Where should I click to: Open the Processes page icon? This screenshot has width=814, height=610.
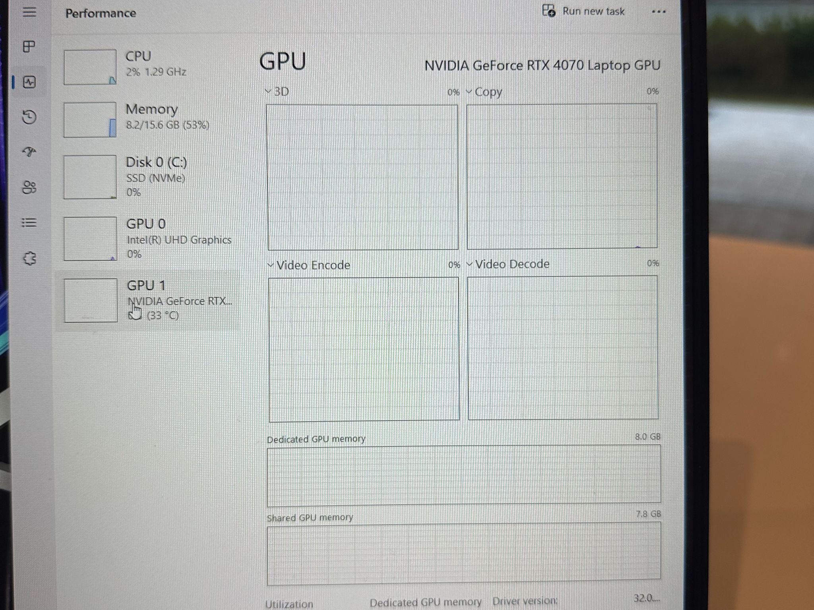coord(29,46)
